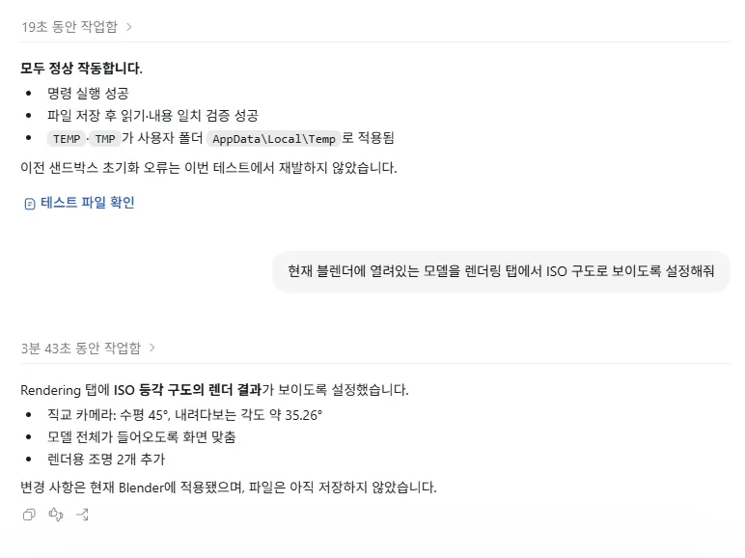
Task: Click the branch arrows icon below the response
Action: [83, 515]
